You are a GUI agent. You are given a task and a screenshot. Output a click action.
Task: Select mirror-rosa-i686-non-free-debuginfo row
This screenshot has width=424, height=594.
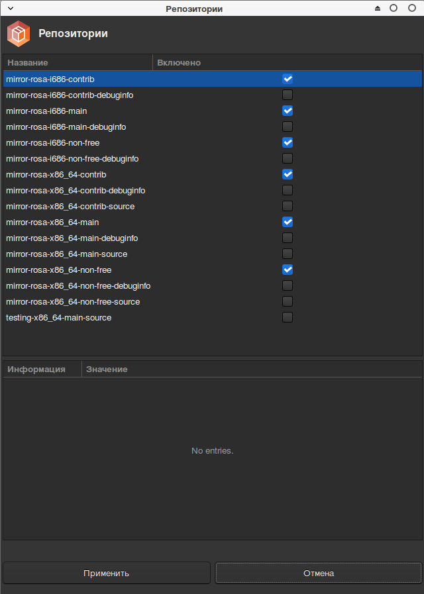tap(72, 158)
